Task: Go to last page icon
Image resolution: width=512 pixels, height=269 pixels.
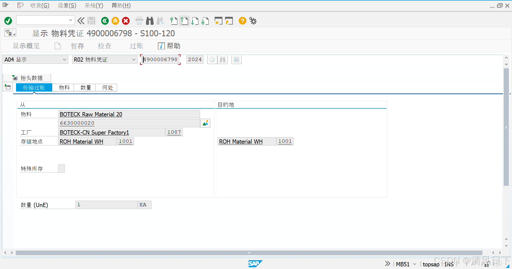Action: (205, 21)
